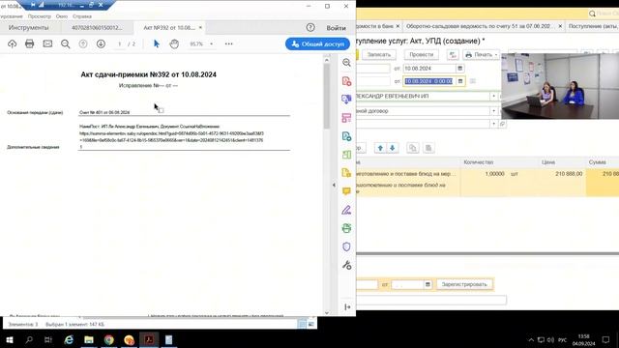
Task: Expand the договор field dropdown
Action: [x=493, y=111]
